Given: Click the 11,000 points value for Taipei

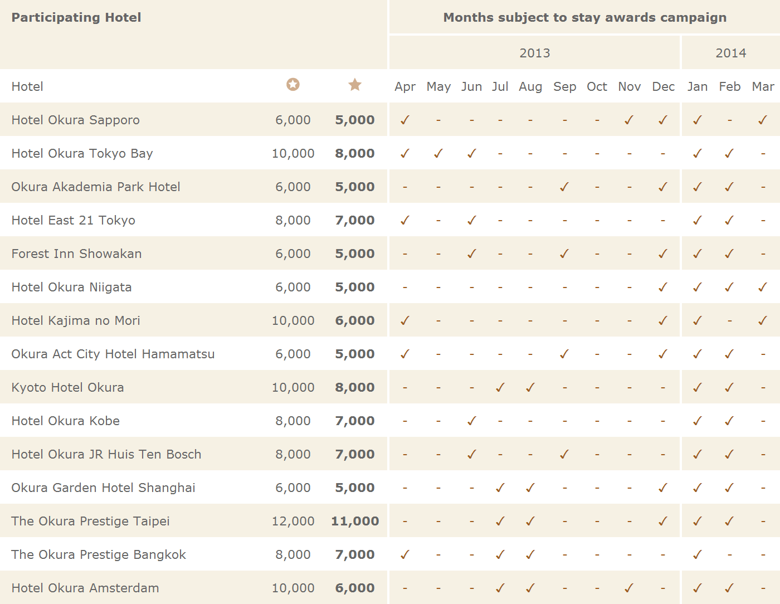Looking at the screenshot, I should (355, 521).
